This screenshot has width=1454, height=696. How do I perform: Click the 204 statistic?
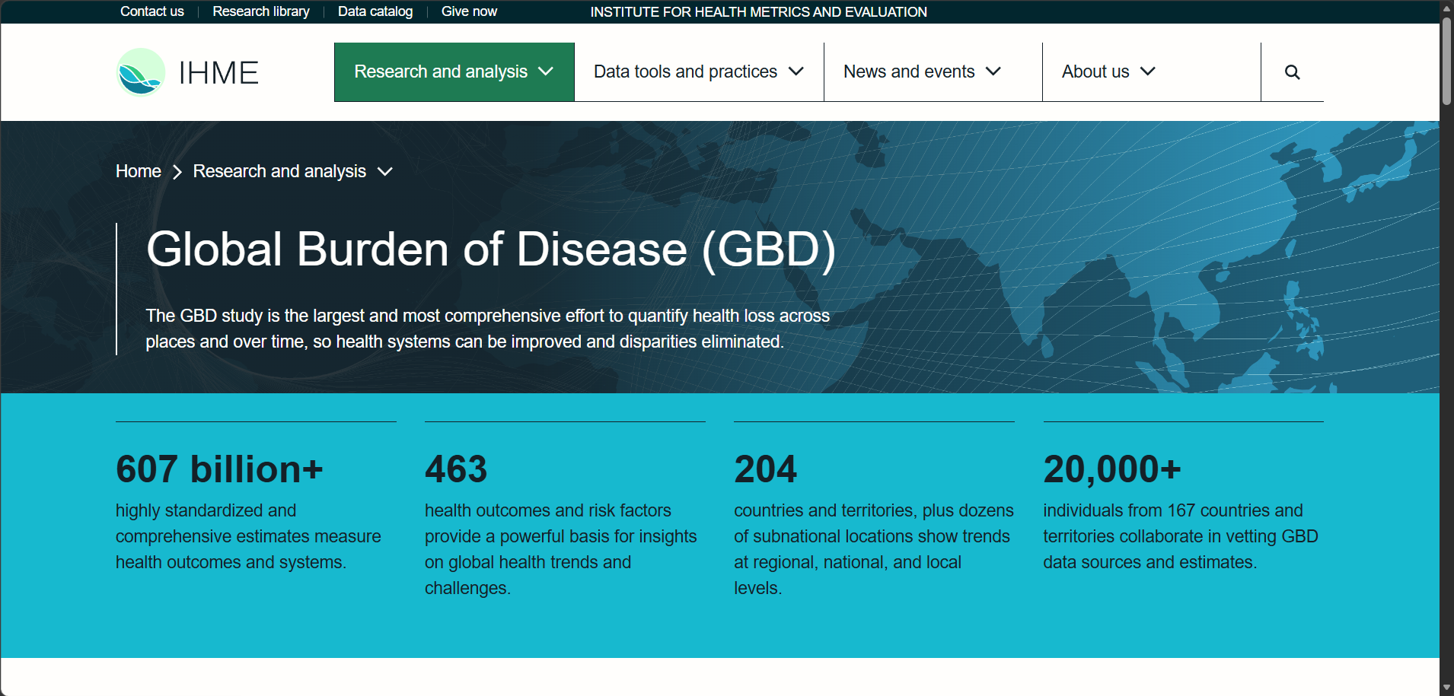click(766, 469)
